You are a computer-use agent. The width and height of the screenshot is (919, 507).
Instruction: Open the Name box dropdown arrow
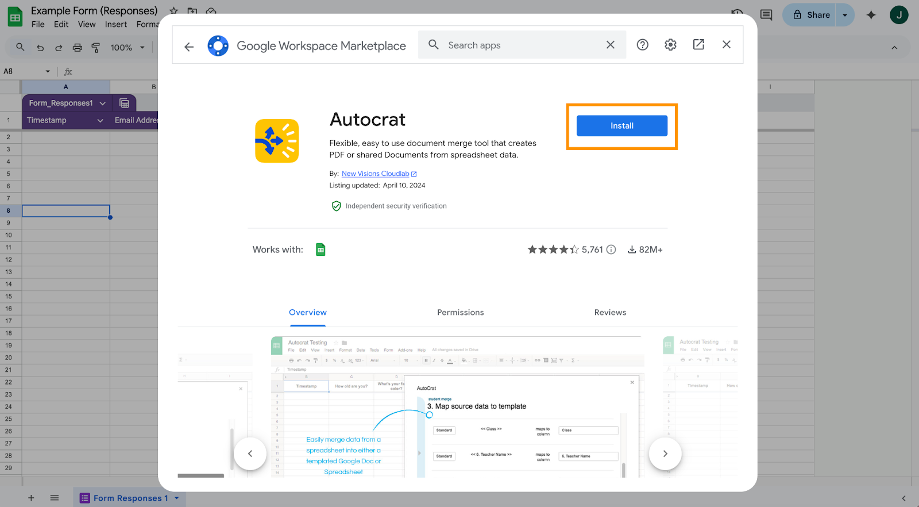click(48, 71)
